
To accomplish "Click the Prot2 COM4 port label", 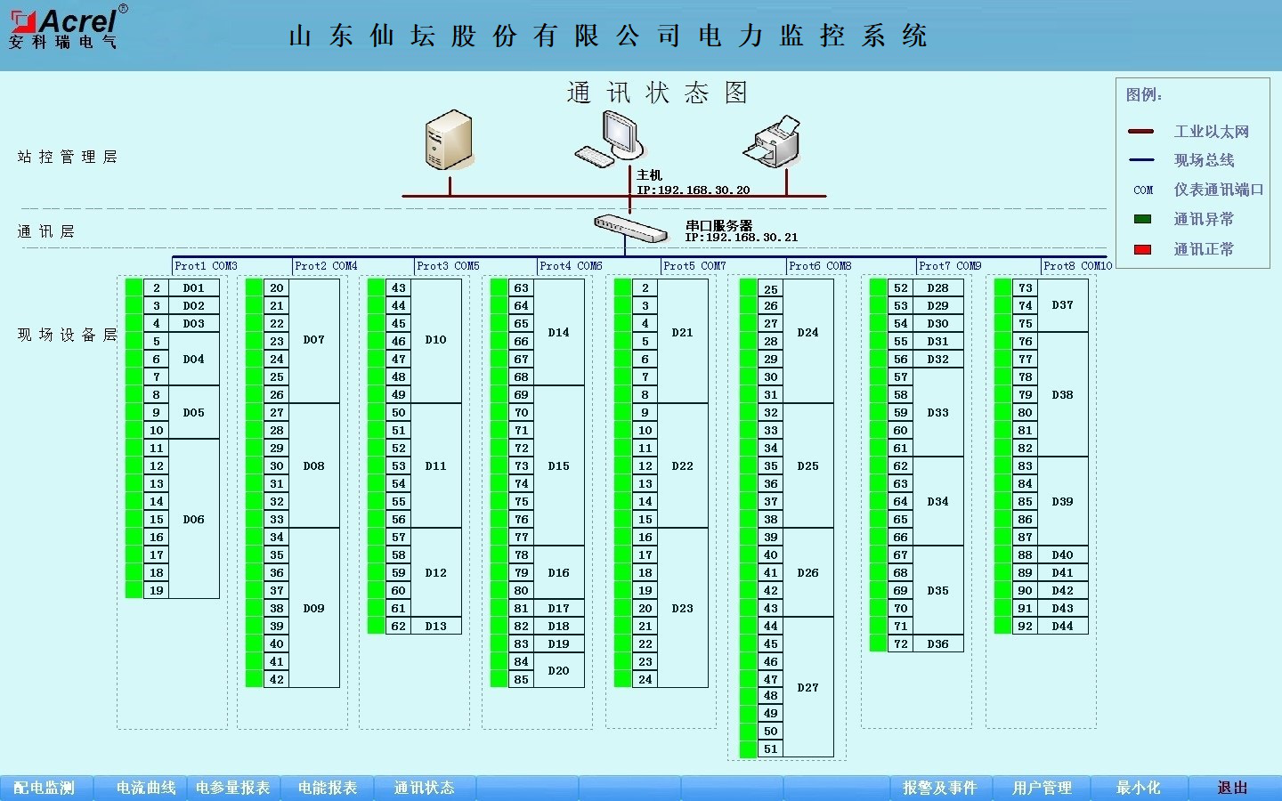I will [x=326, y=266].
